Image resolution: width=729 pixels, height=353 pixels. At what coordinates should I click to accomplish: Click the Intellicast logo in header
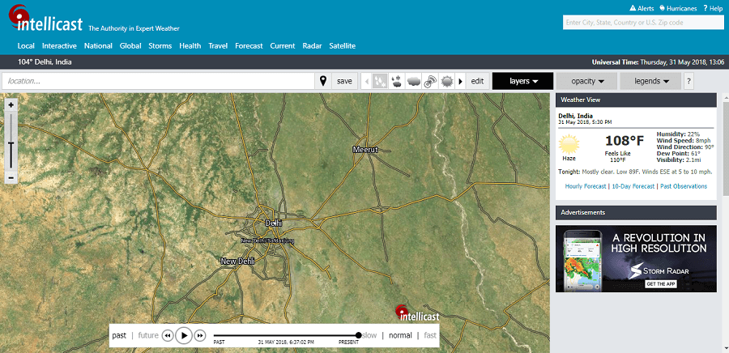pyautogui.click(x=45, y=18)
